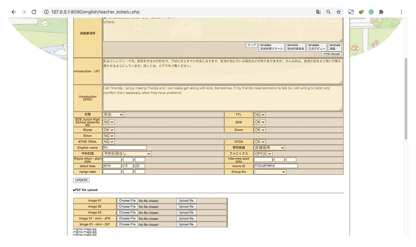Click Choose File for Image 01
Viewport: 416px width, 247px height.
(127, 201)
